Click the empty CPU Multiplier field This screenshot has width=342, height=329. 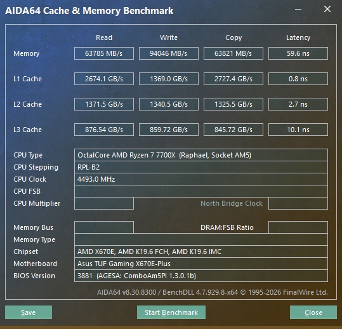click(104, 203)
